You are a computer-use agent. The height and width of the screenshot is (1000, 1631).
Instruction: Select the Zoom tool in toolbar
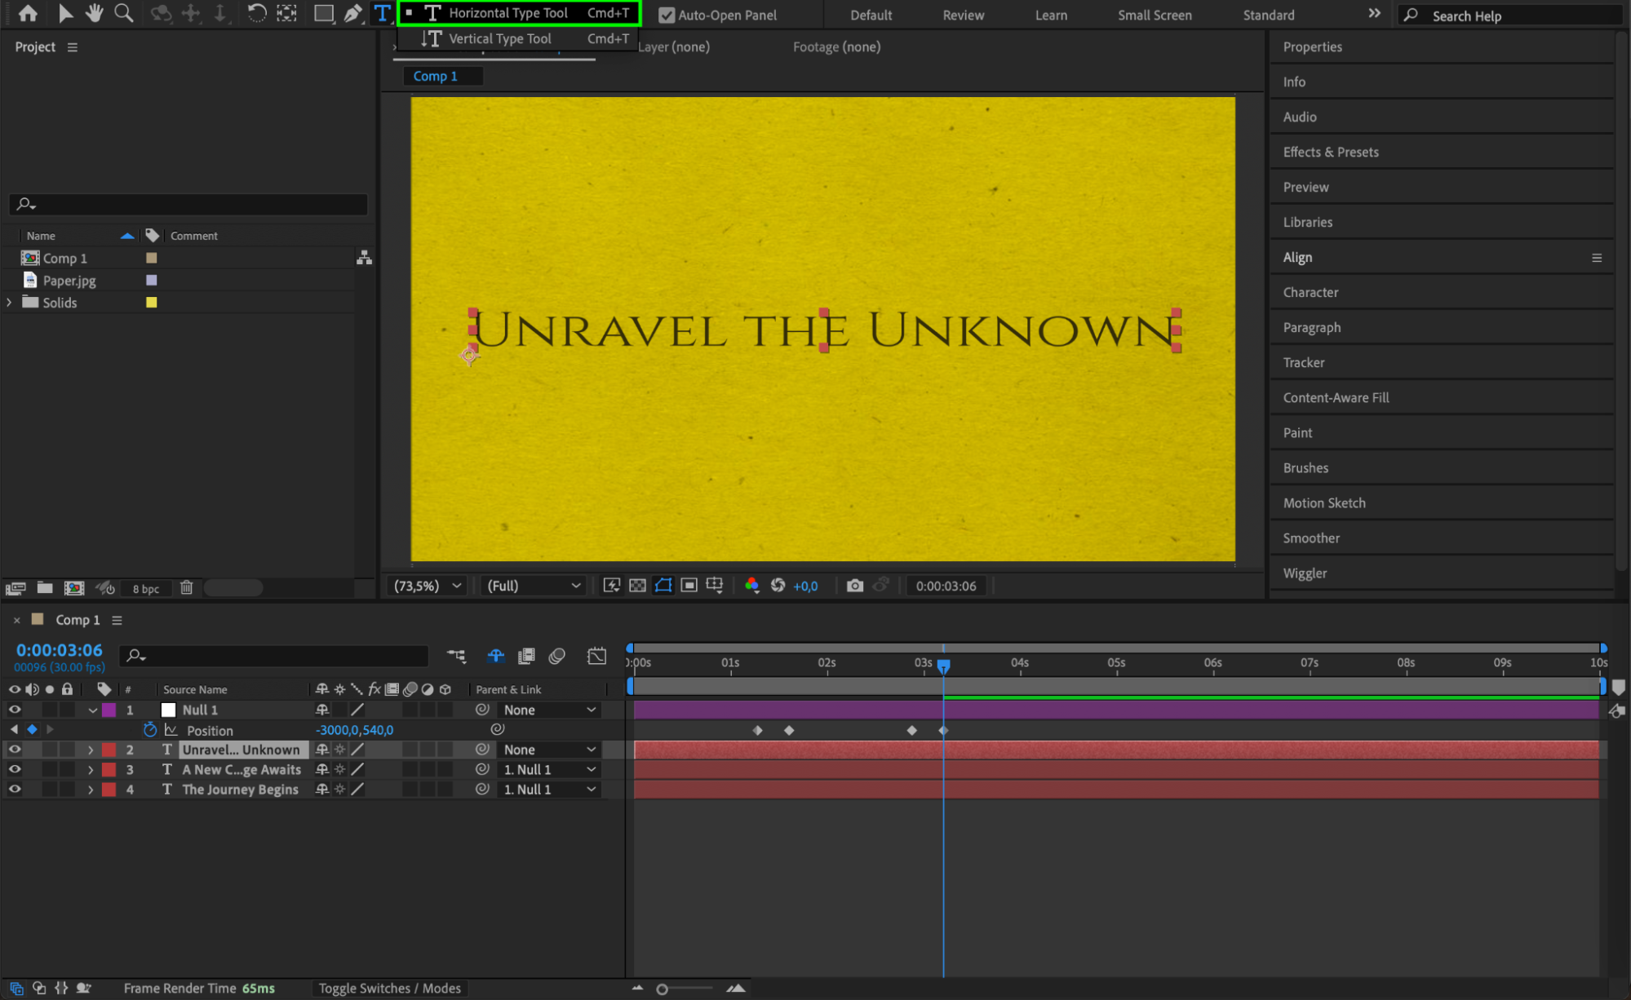[x=123, y=13]
